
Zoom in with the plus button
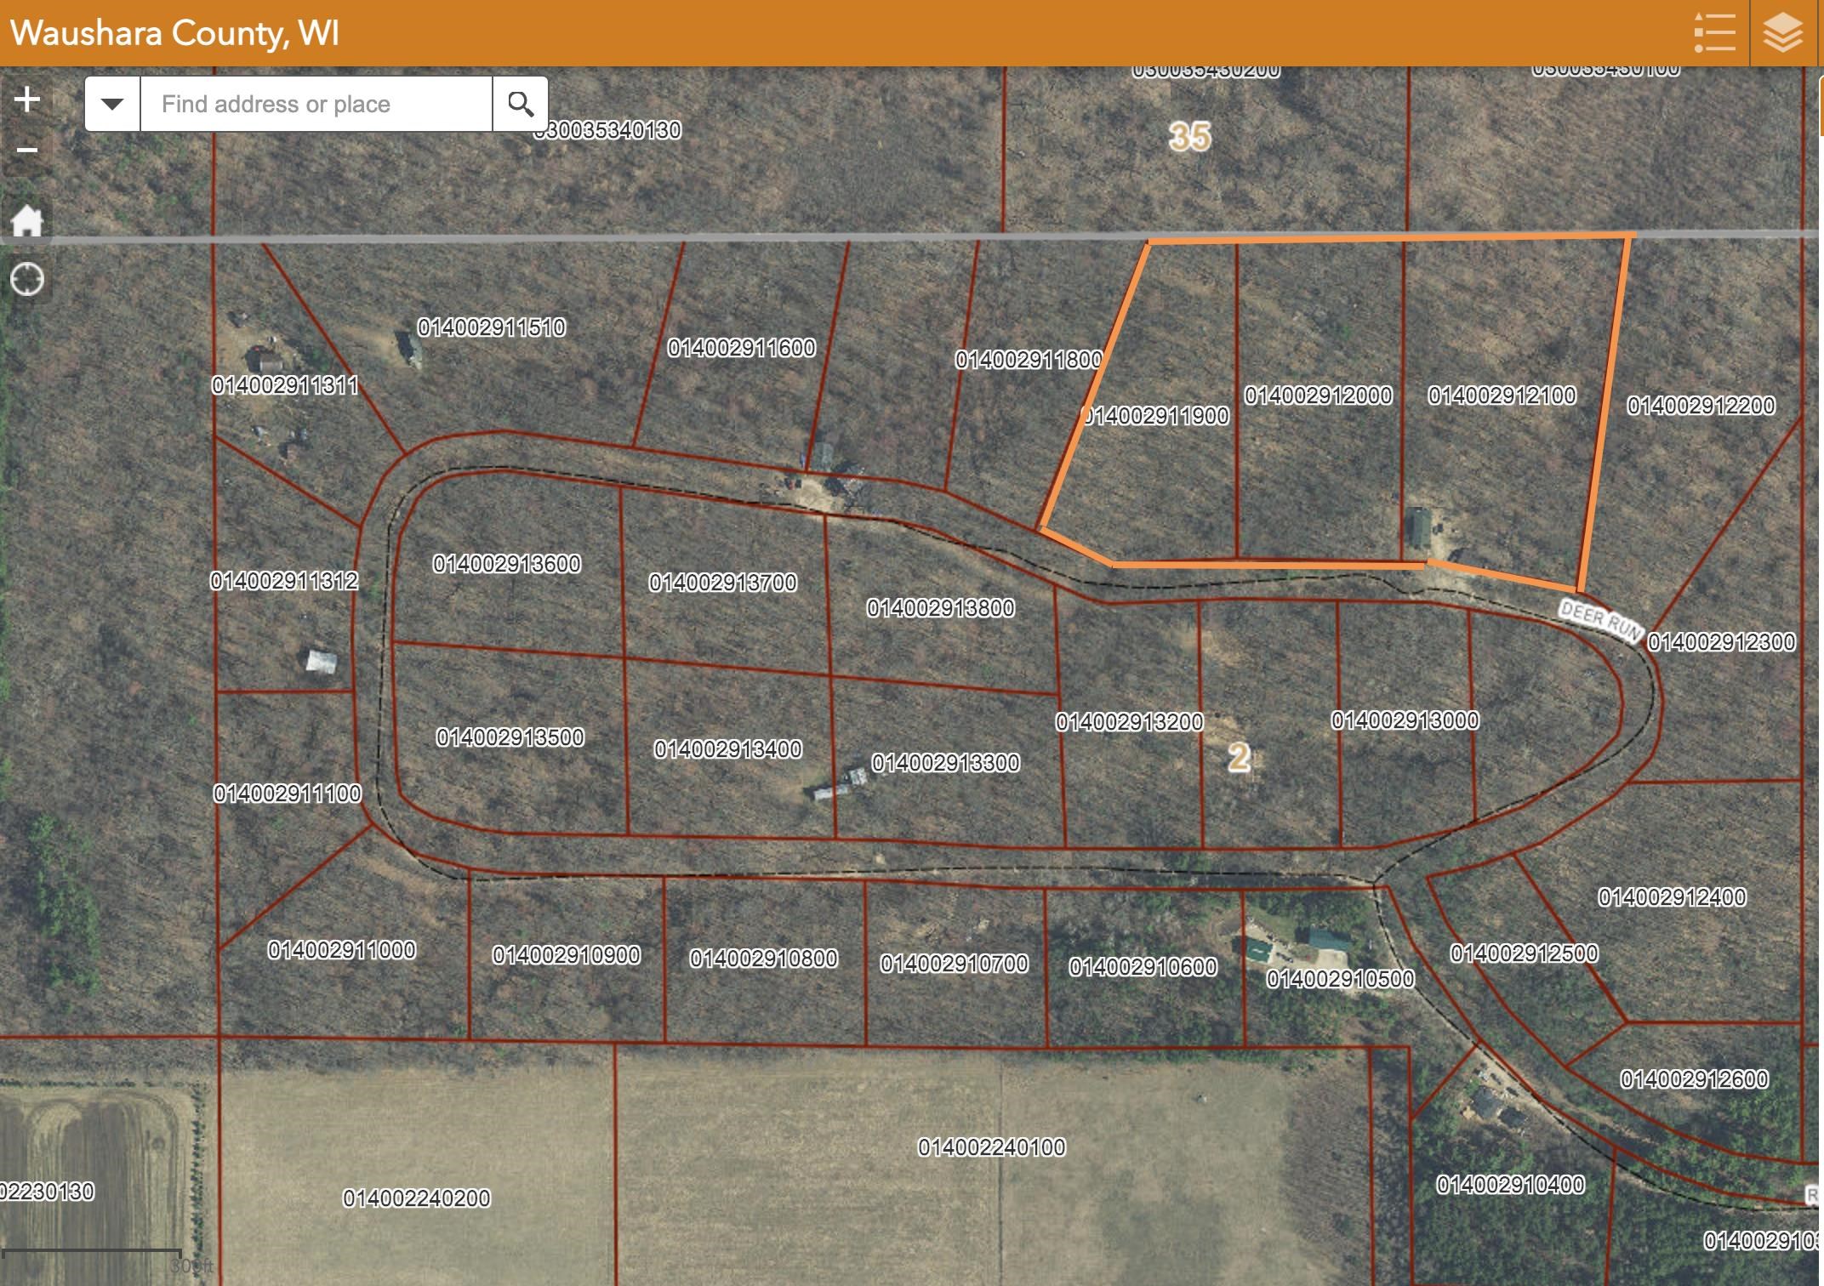click(27, 100)
